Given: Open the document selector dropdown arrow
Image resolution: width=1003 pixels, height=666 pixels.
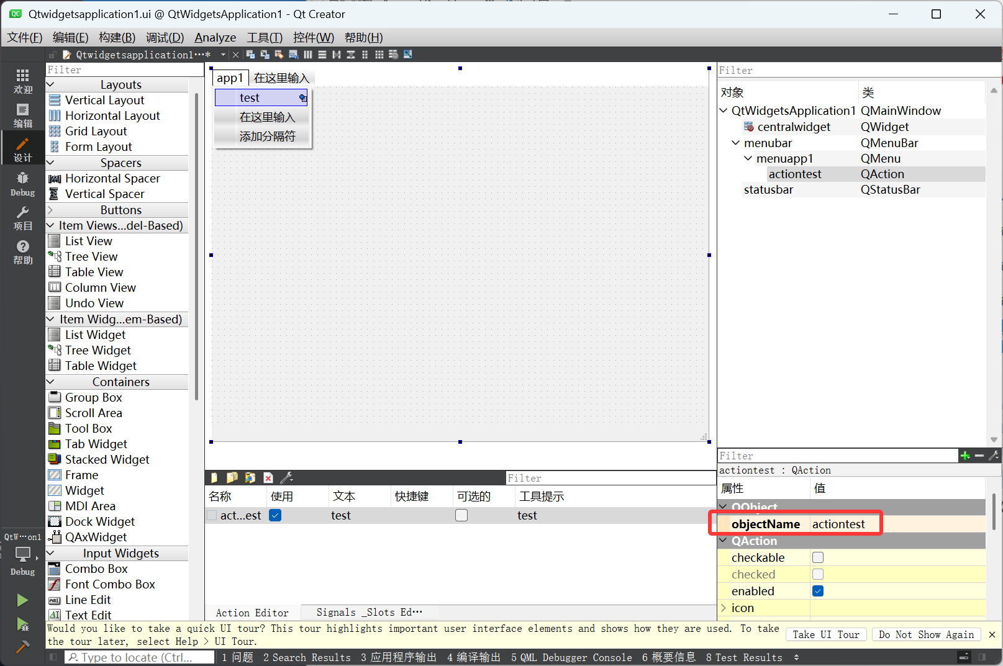Looking at the screenshot, I should [223, 55].
